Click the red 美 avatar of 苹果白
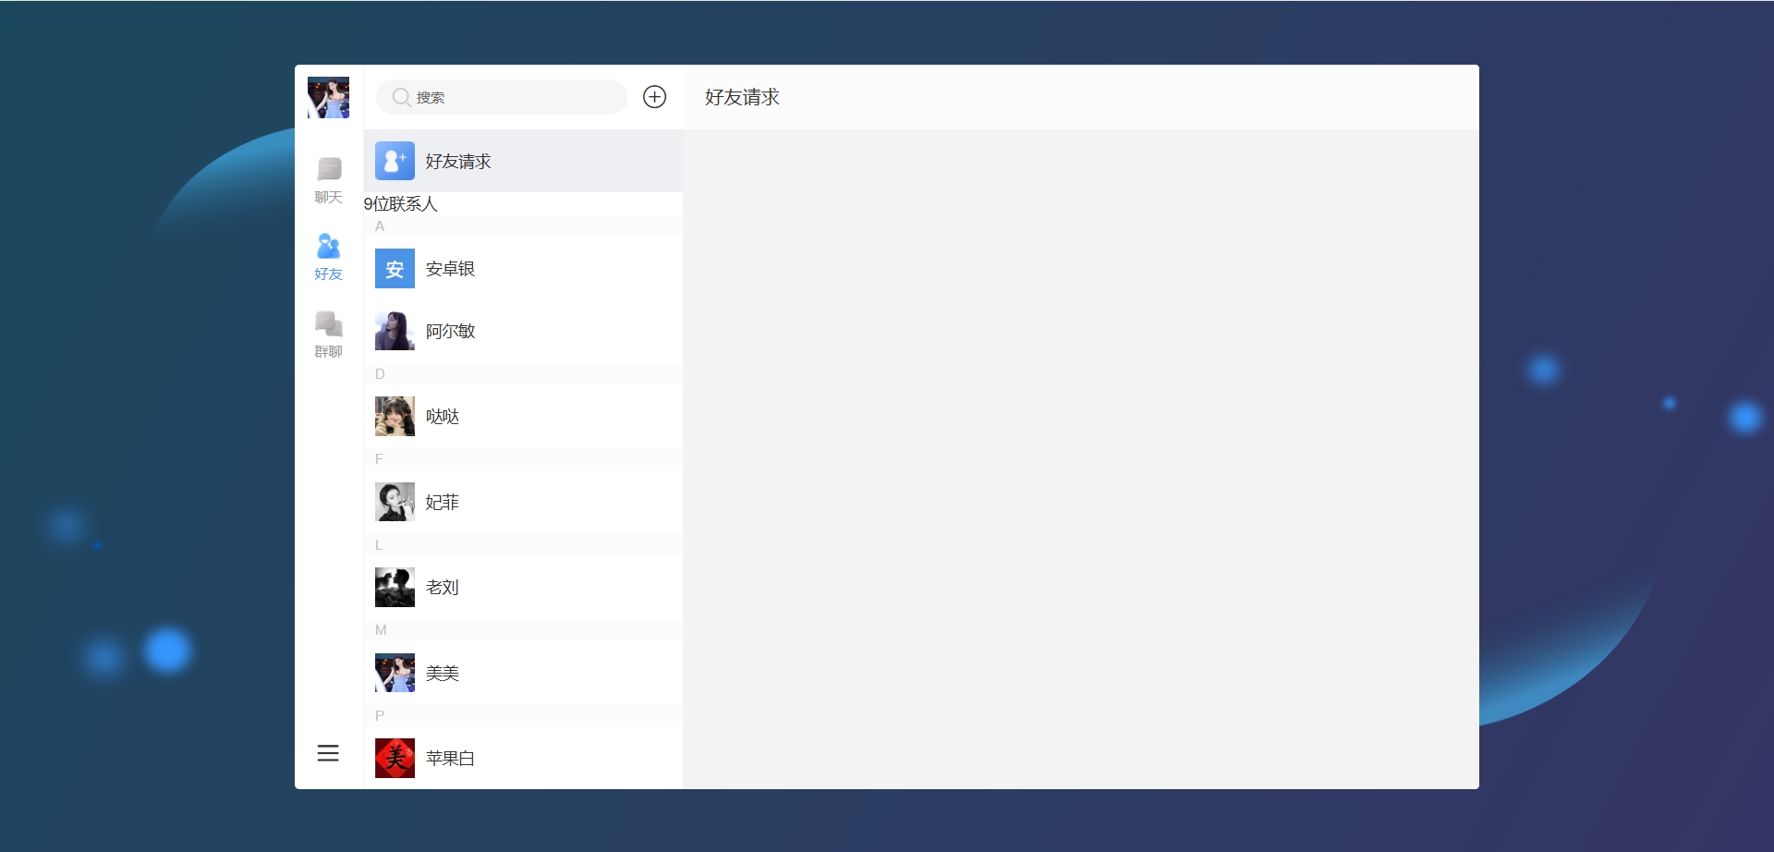 (395, 758)
